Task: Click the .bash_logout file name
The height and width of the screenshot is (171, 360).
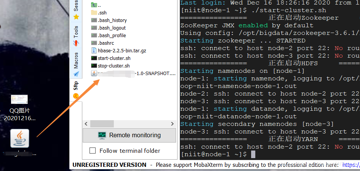Action: click(112, 28)
